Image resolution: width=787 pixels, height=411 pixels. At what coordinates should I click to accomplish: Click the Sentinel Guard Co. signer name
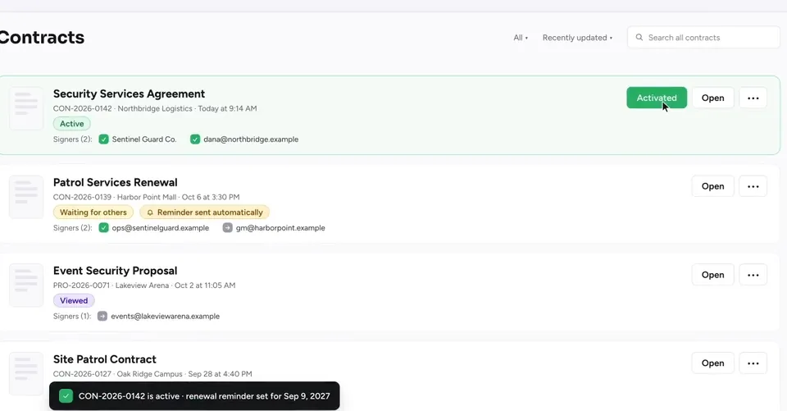point(144,139)
